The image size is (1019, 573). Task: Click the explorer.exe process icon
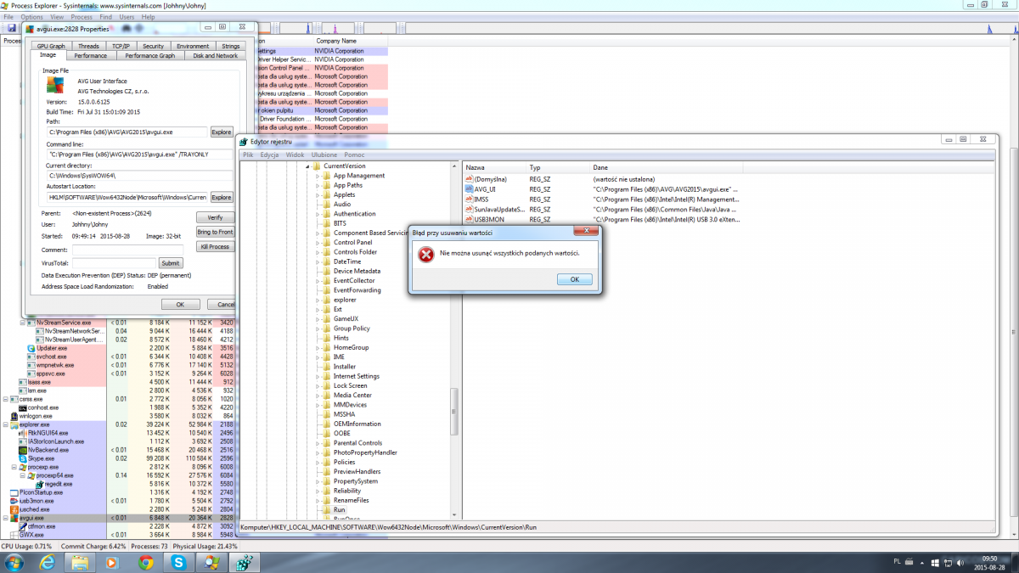coord(14,424)
